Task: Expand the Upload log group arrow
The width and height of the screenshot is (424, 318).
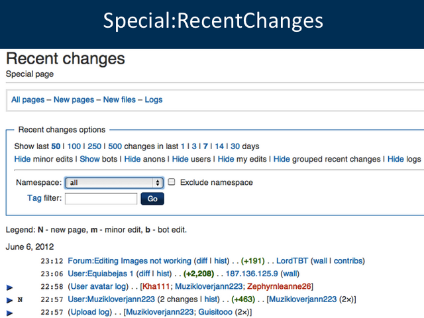Action: pyautogui.click(x=9, y=313)
